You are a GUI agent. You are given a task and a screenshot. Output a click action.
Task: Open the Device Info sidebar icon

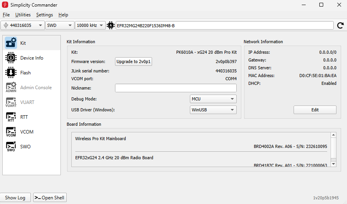click(x=11, y=58)
